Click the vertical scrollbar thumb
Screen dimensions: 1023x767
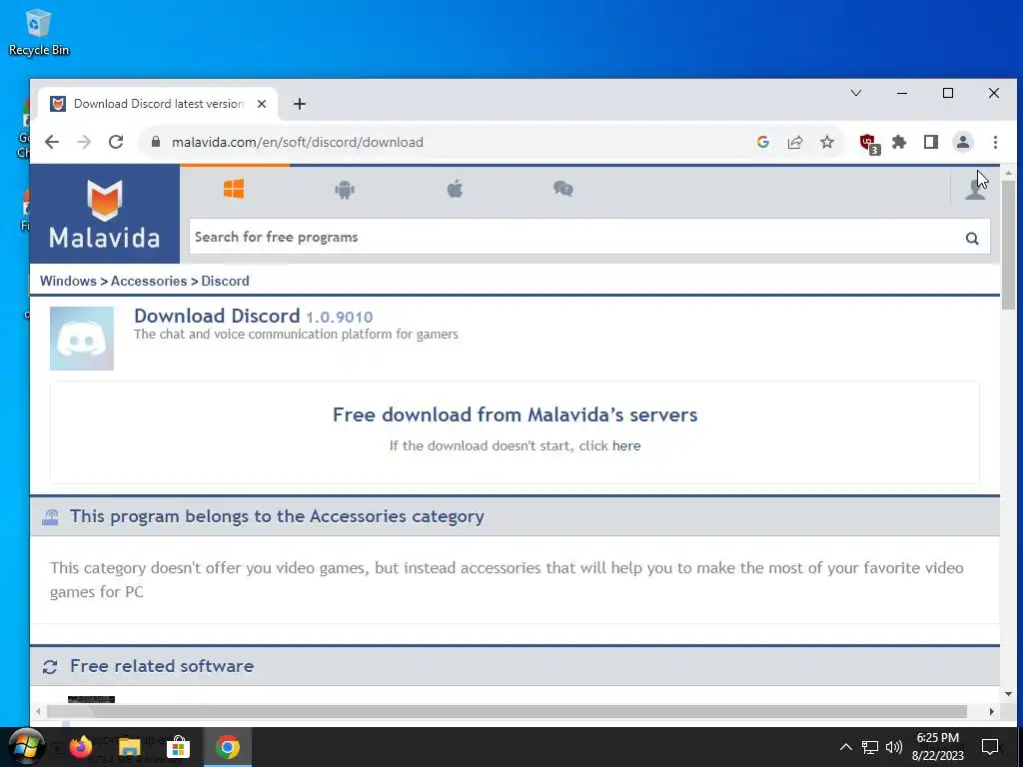click(x=1009, y=248)
